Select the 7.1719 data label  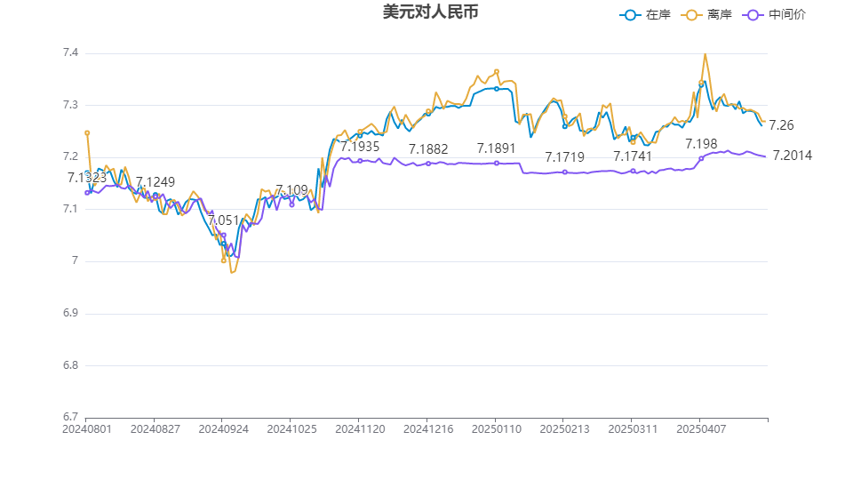pos(565,157)
